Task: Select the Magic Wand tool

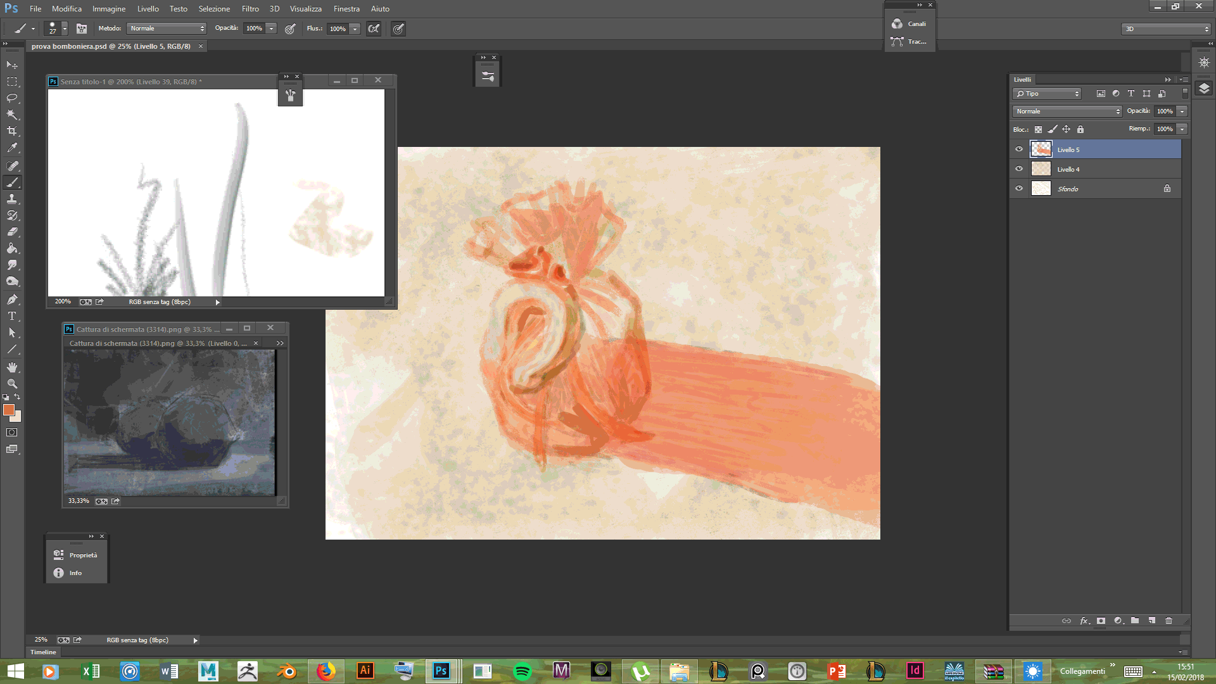Action: point(12,114)
